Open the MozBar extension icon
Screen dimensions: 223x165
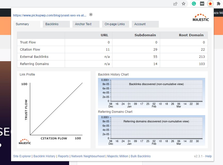[202, 4]
